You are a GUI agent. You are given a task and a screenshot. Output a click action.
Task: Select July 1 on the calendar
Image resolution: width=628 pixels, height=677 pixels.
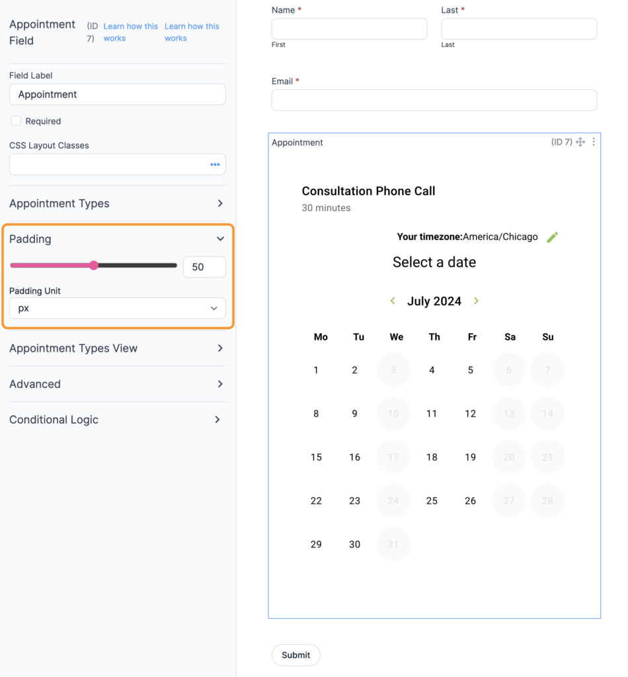316,370
